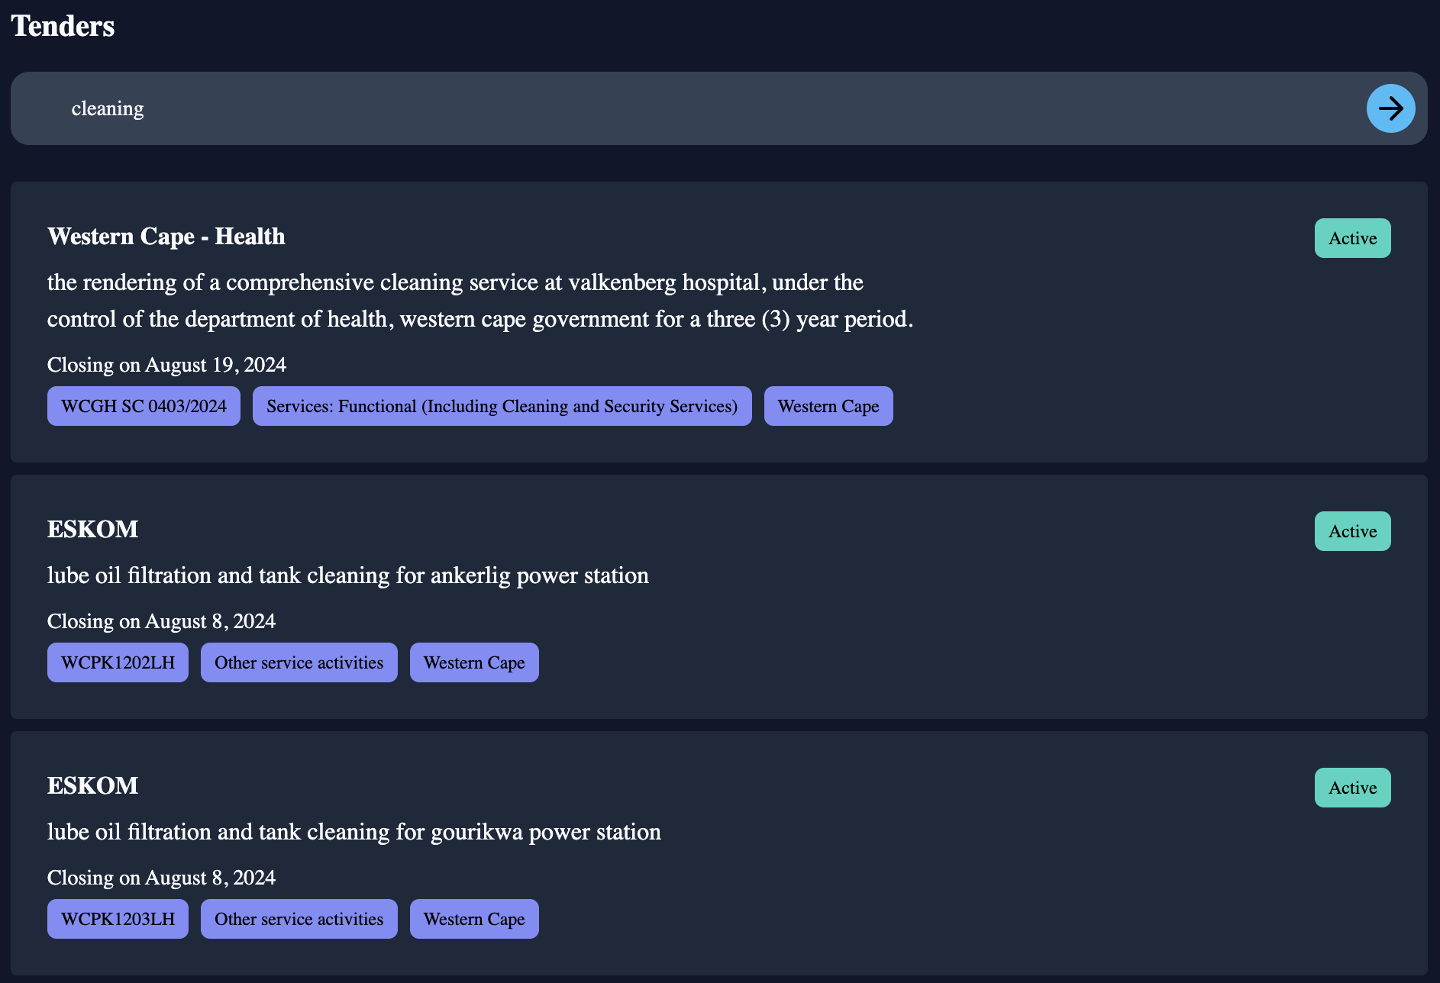Screen dimensions: 1440x983
Task: Open the Western Cape - Health tender title
Action: coord(166,237)
